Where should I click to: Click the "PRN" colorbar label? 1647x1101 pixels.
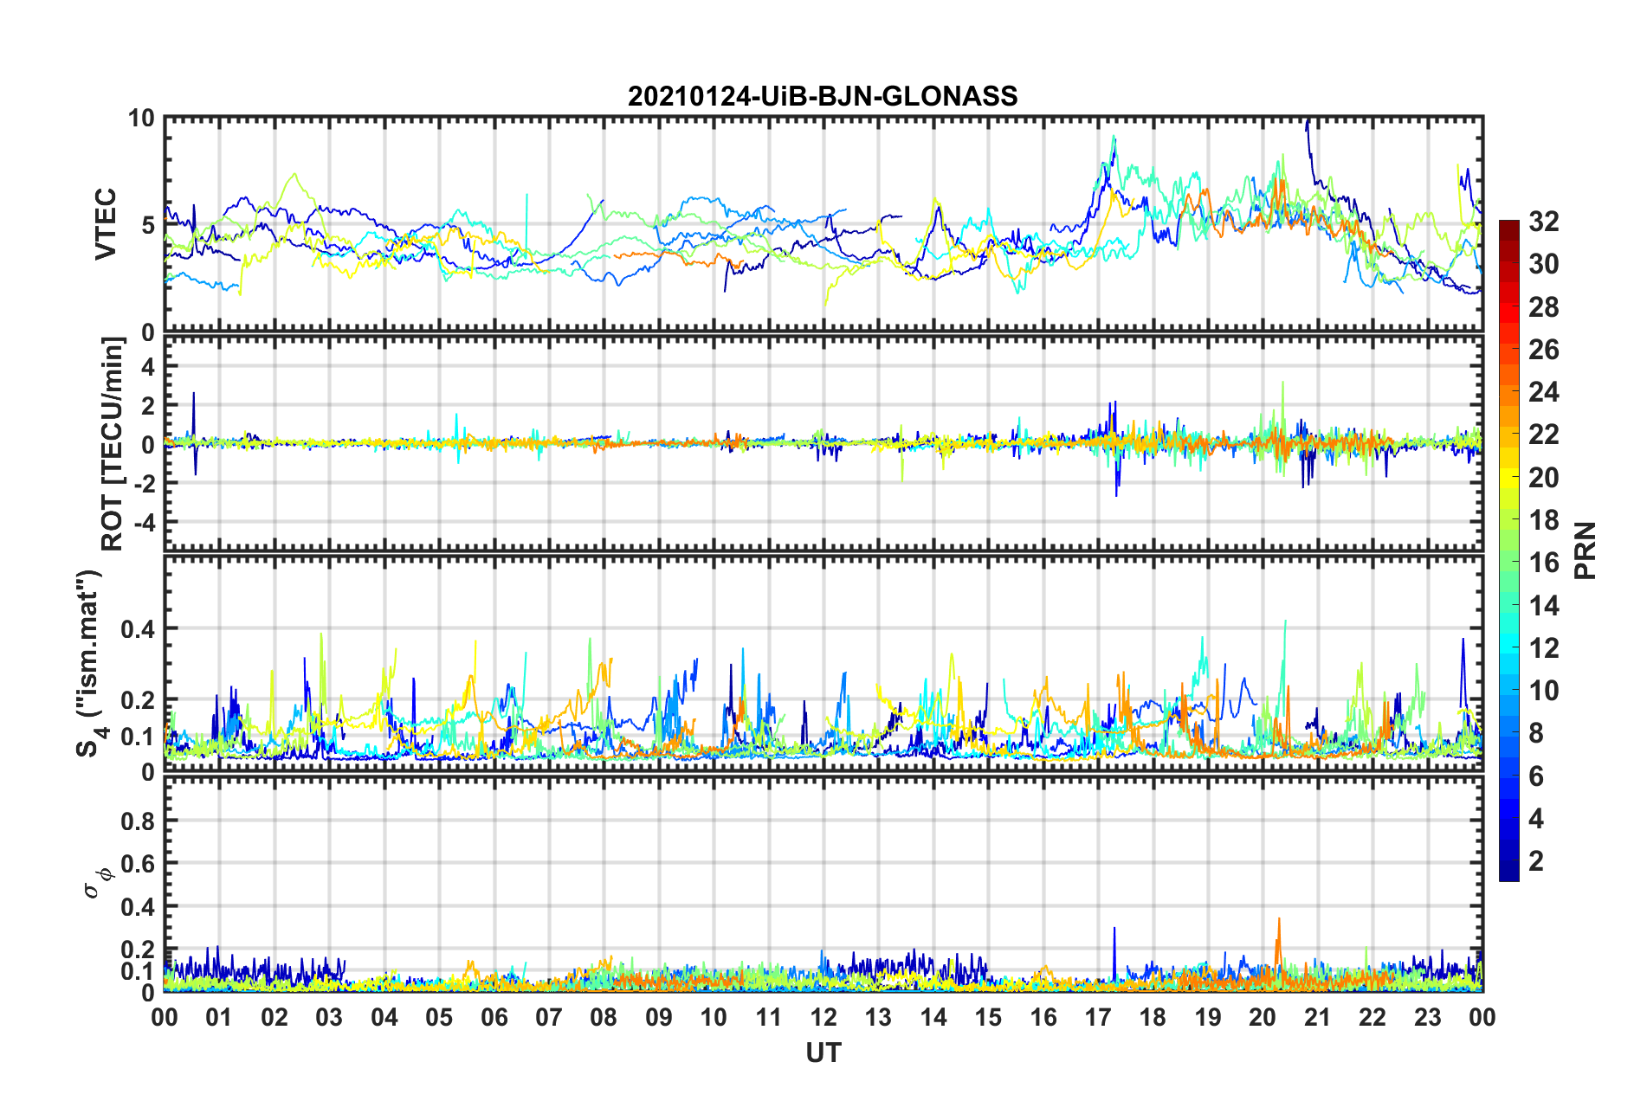point(1586,550)
